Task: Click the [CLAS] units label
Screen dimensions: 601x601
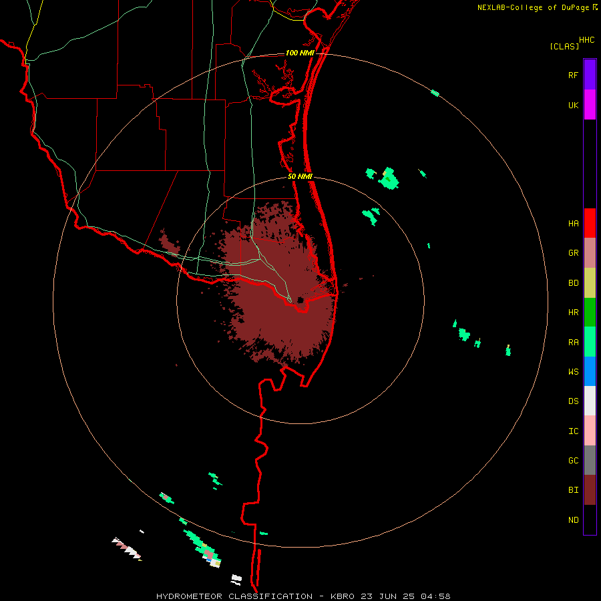Action: tap(564, 46)
